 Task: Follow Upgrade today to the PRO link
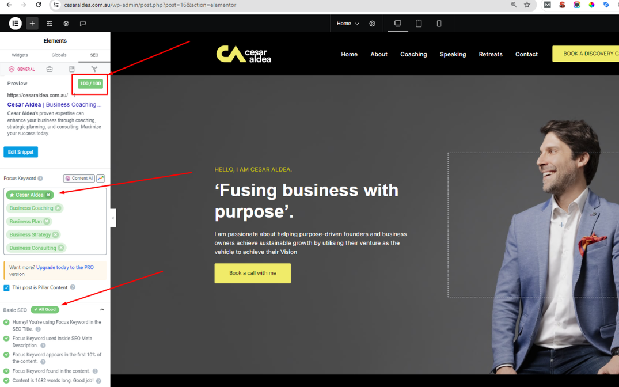pos(64,267)
